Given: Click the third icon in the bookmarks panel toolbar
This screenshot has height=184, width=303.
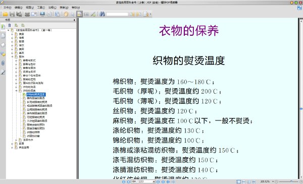Looking at the screenshot, I should [x=23, y=25].
